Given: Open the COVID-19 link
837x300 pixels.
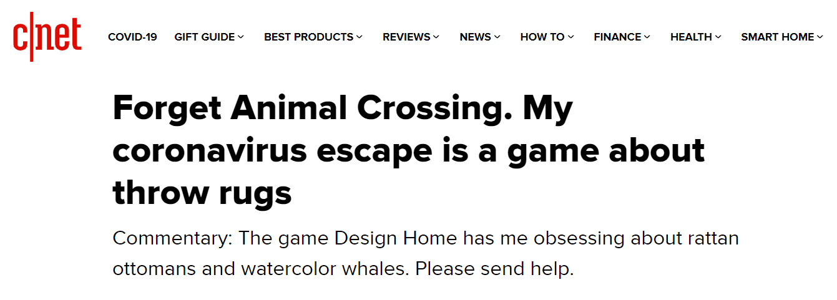Looking at the screenshot, I should (x=132, y=37).
